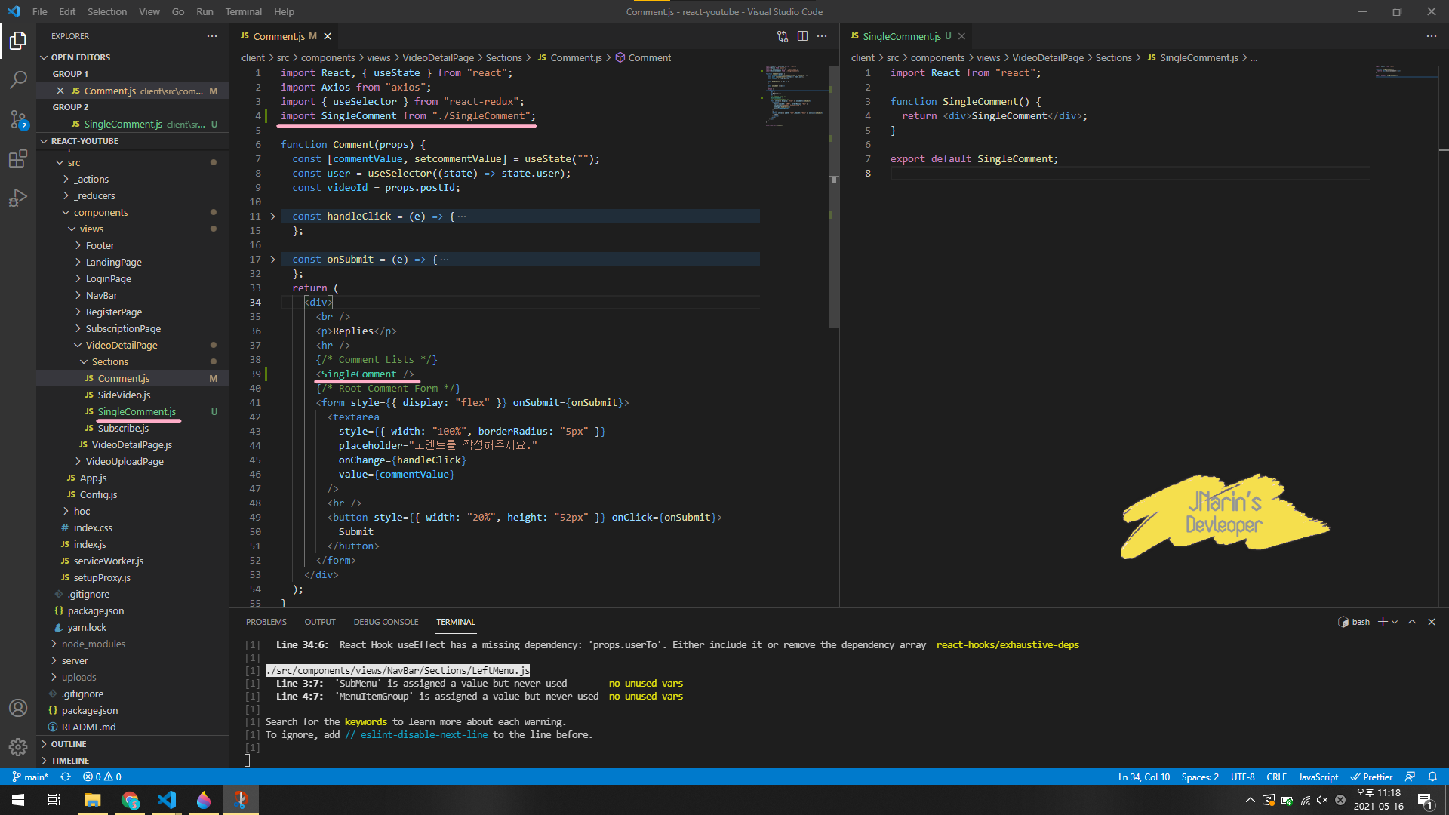Click the main* git branch indicator
Image resolution: width=1449 pixels, height=815 pixels.
(x=30, y=777)
